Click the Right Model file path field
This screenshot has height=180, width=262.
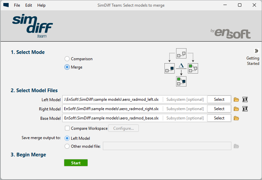[x=113, y=109]
